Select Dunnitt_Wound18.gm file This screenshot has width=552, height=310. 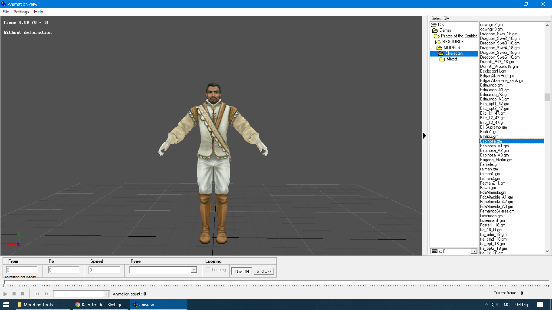(499, 67)
